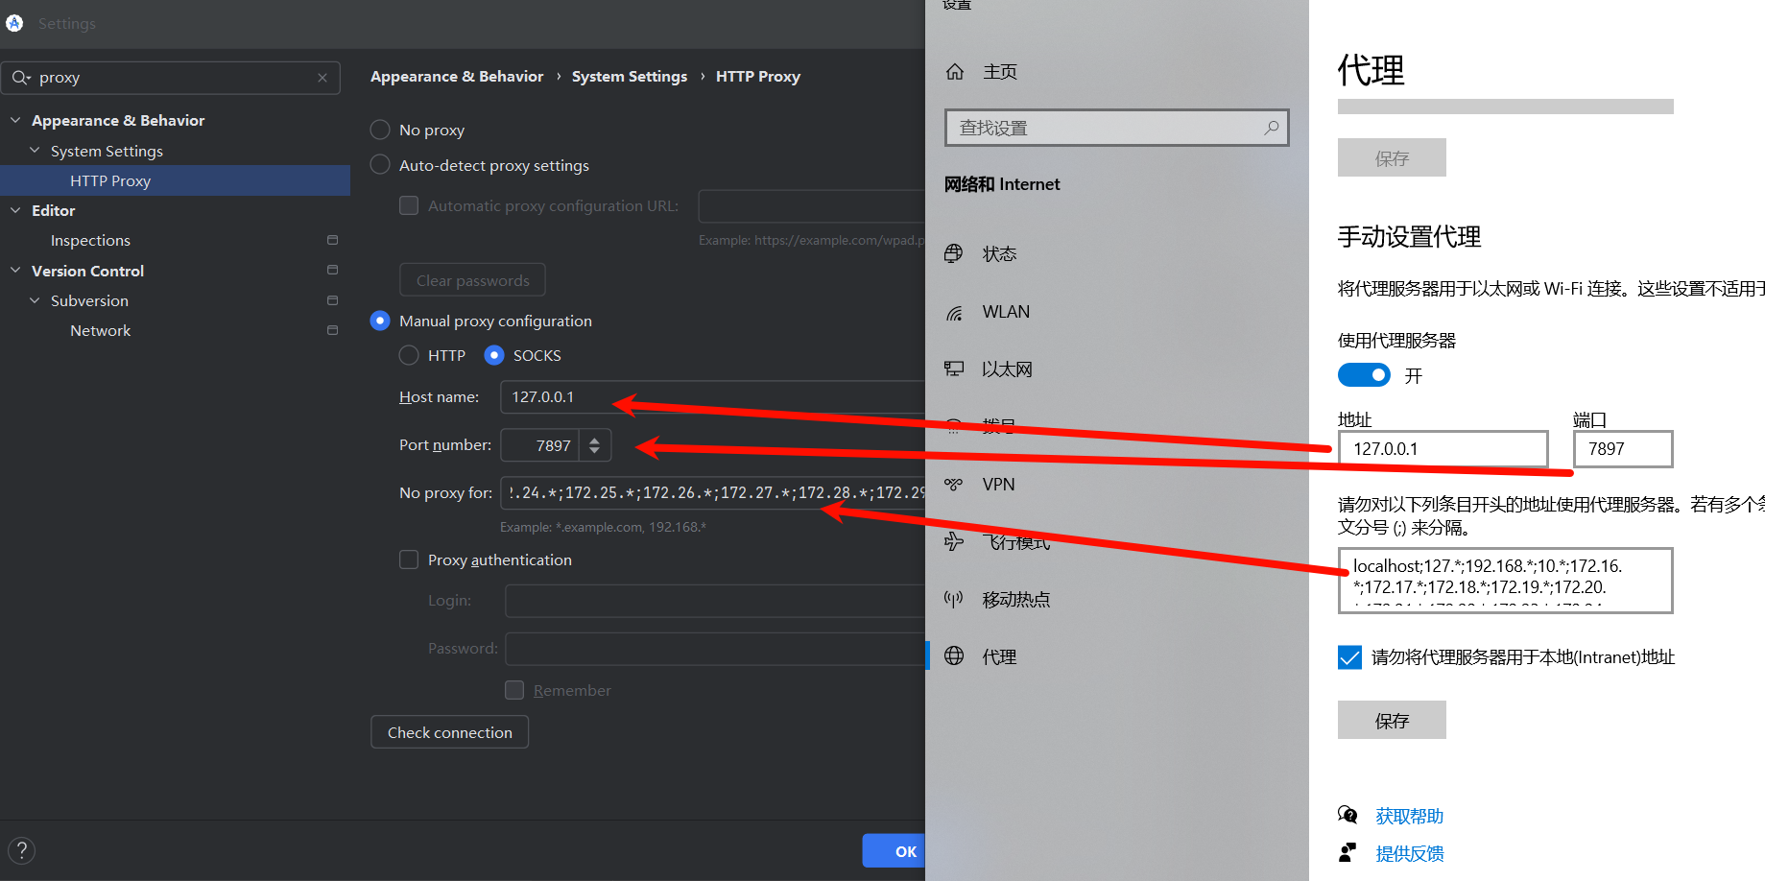Click the lower 保存 save button
Image resolution: width=1765 pixels, height=881 pixels.
tap(1392, 720)
